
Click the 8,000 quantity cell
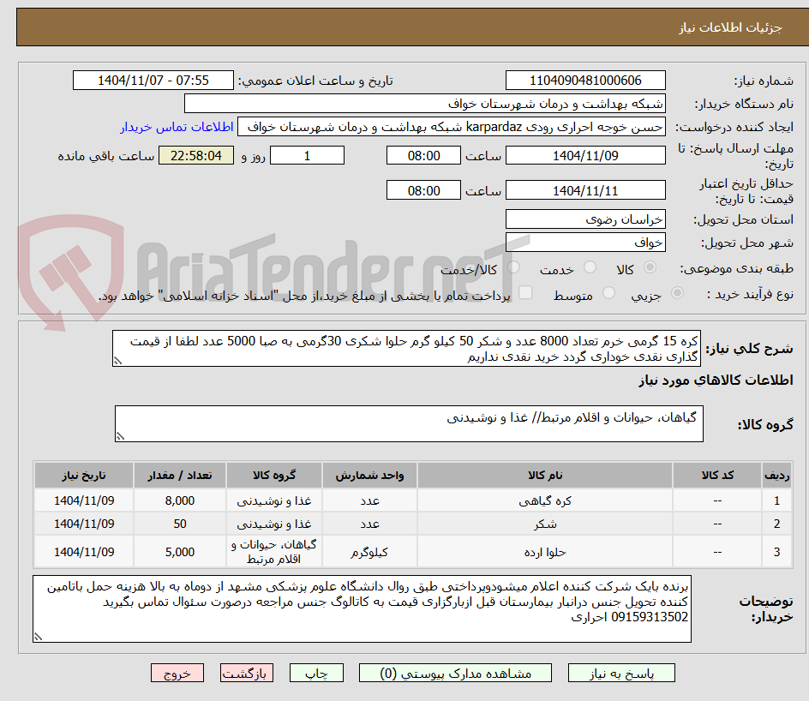pyautogui.click(x=180, y=500)
